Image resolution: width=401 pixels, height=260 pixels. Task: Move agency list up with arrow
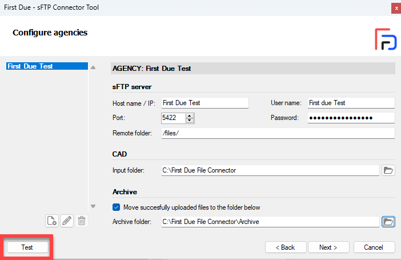(x=93, y=67)
